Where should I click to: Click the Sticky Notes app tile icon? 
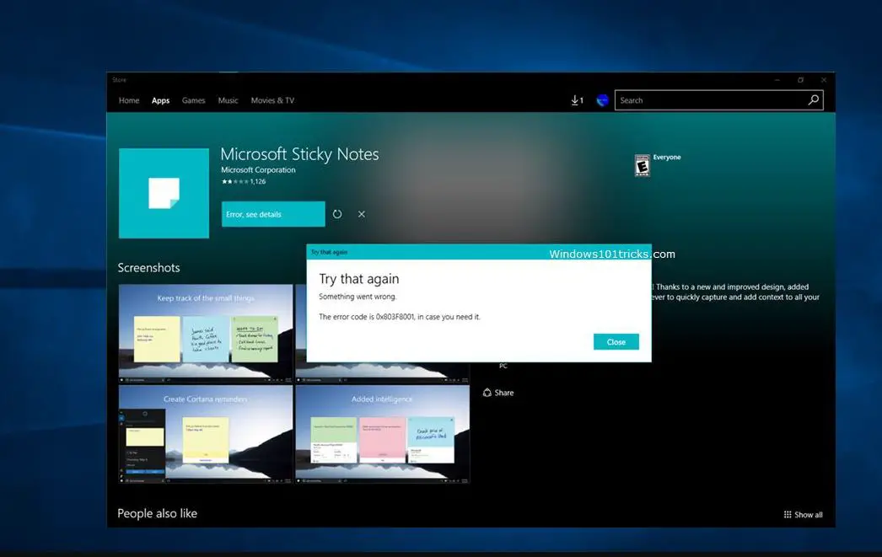tap(164, 193)
